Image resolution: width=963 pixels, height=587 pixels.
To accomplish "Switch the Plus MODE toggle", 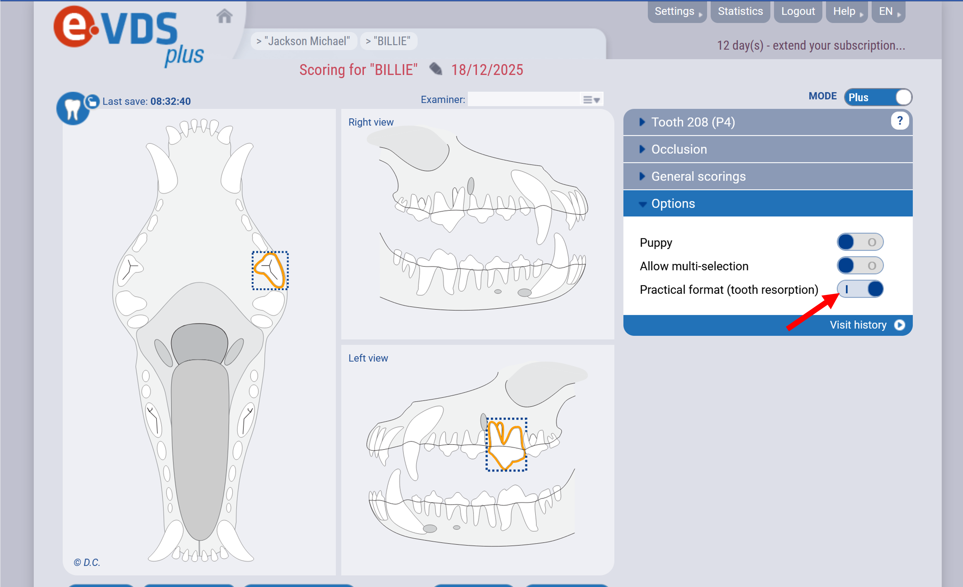I will [x=877, y=97].
